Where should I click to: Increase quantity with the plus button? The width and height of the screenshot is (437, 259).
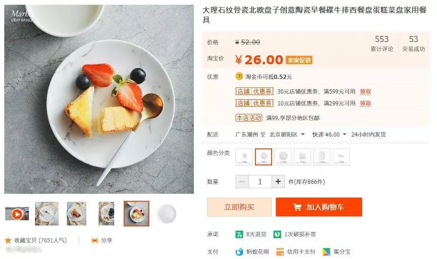click(x=279, y=181)
